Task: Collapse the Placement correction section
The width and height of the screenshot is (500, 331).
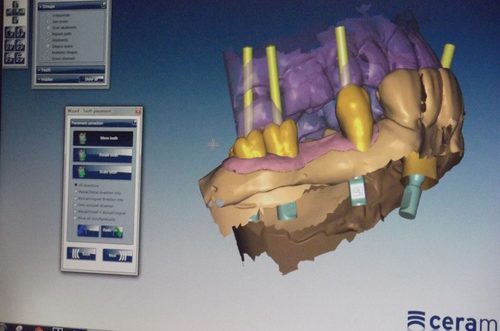Action: pyautogui.click(x=103, y=123)
